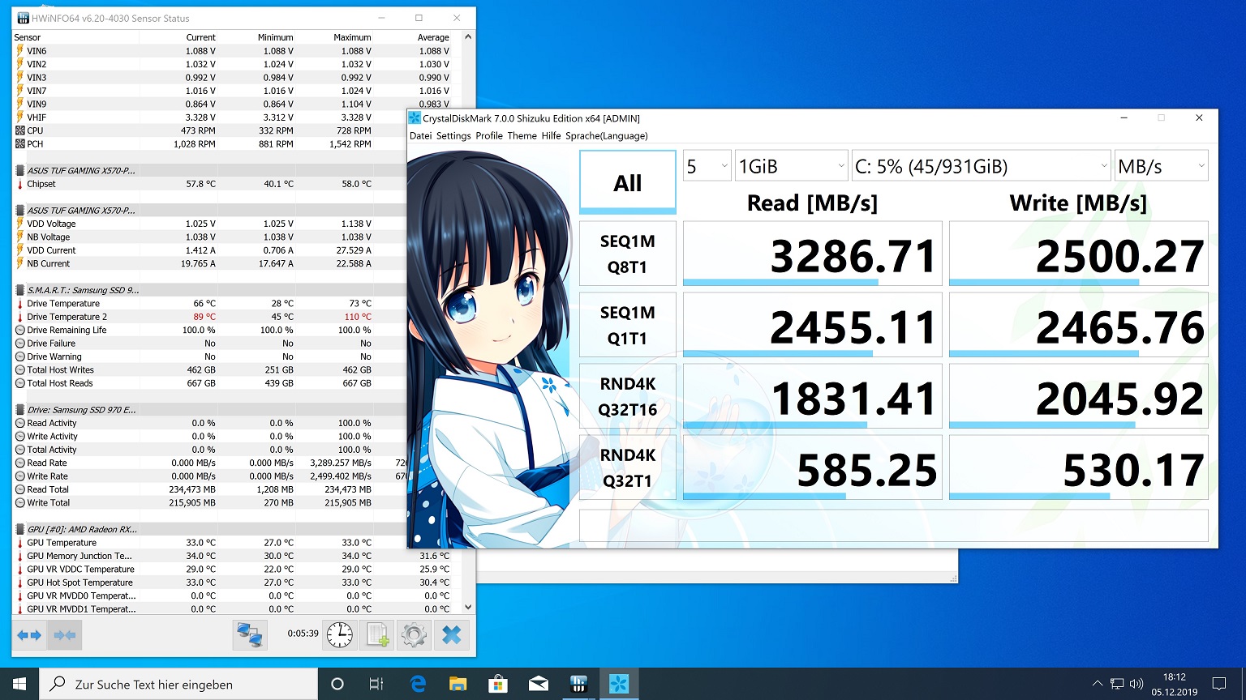Open the Hilfe menu
Viewport: 1246px width, 700px height.
pyautogui.click(x=552, y=136)
